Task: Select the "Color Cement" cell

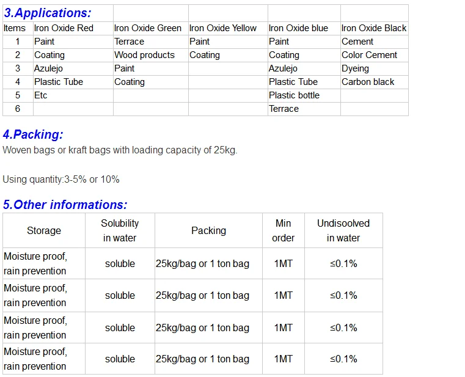Action: 369,55
